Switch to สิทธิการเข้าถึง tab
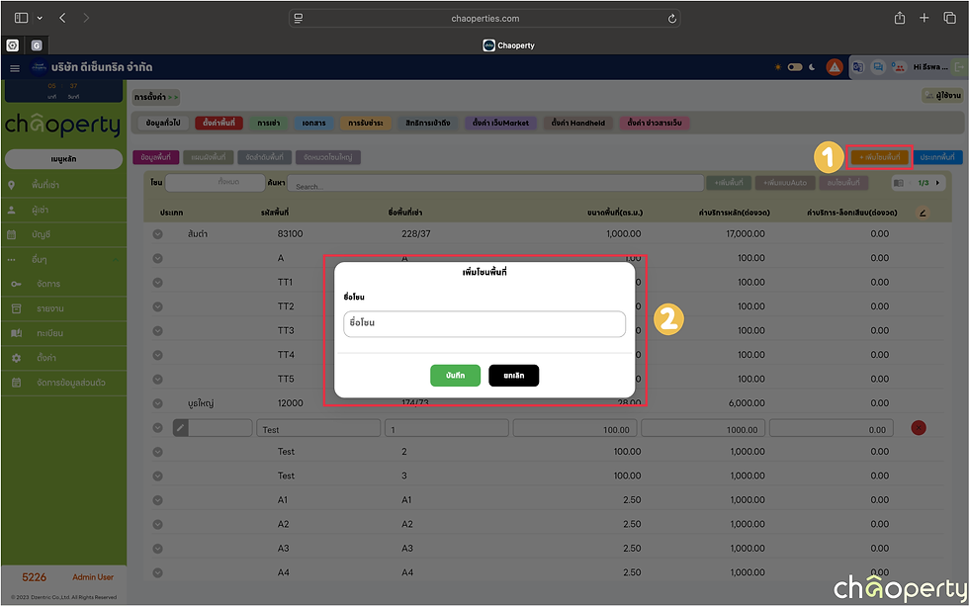Screen dimensions: 969x606 [427, 123]
